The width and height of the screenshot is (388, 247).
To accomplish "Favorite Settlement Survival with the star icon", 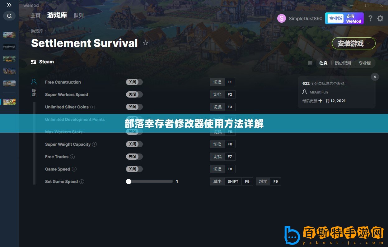I will (x=145, y=43).
